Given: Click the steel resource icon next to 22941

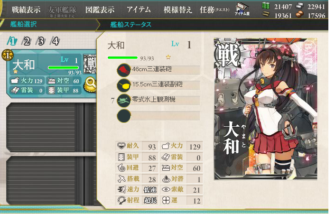Looking at the screenshot, I should pyautogui.click(x=299, y=6).
